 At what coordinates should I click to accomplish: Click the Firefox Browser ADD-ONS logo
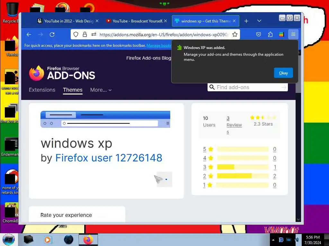62,73
